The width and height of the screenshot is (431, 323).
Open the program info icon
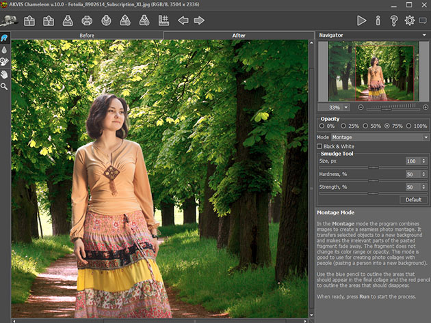(378, 20)
